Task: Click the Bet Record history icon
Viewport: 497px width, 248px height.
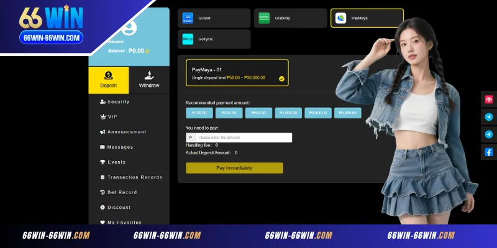Action: (x=103, y=192)
